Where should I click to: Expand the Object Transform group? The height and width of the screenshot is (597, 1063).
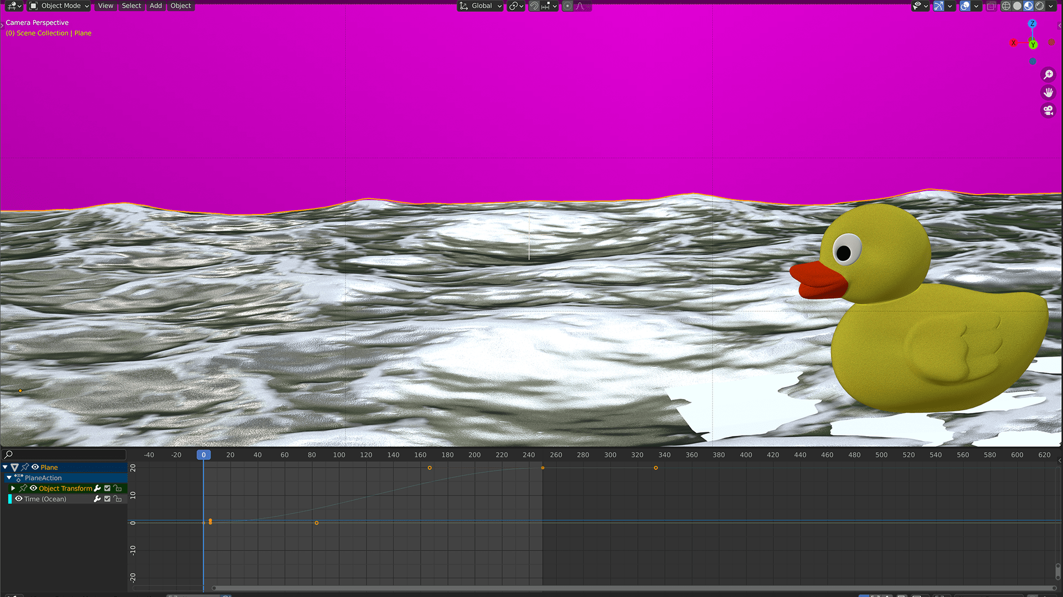click(x=13, y=488)
